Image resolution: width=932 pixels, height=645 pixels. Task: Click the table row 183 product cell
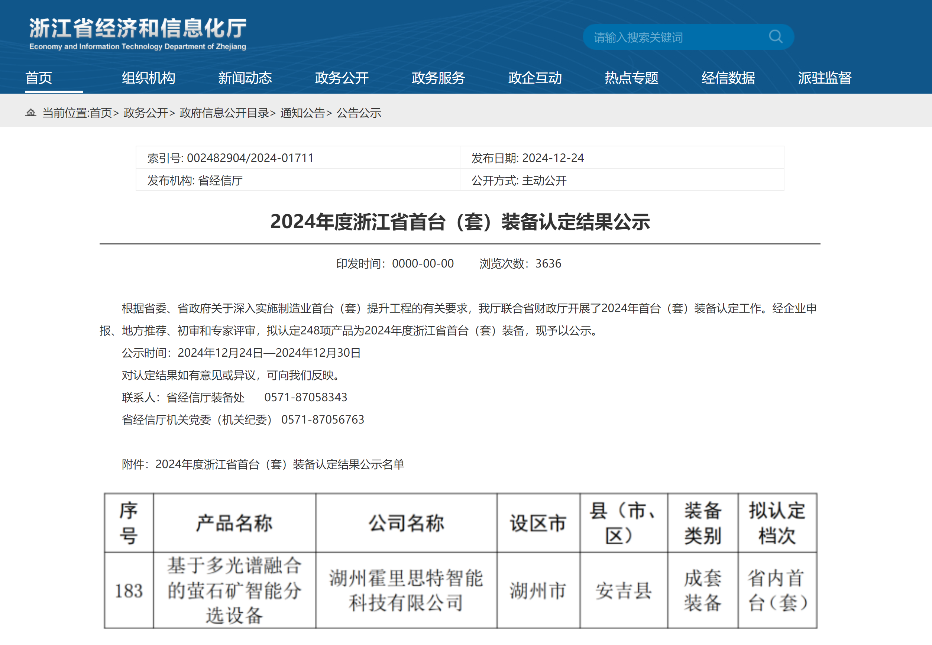point(234,590)
